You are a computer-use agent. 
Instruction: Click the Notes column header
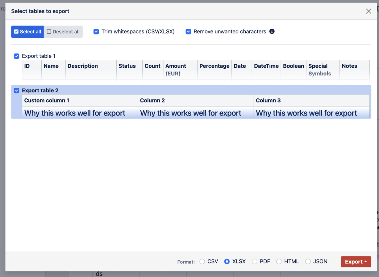point(355,70)
